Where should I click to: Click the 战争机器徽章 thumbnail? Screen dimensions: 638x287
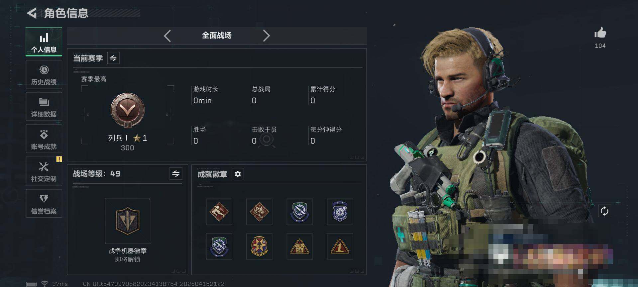128,221
